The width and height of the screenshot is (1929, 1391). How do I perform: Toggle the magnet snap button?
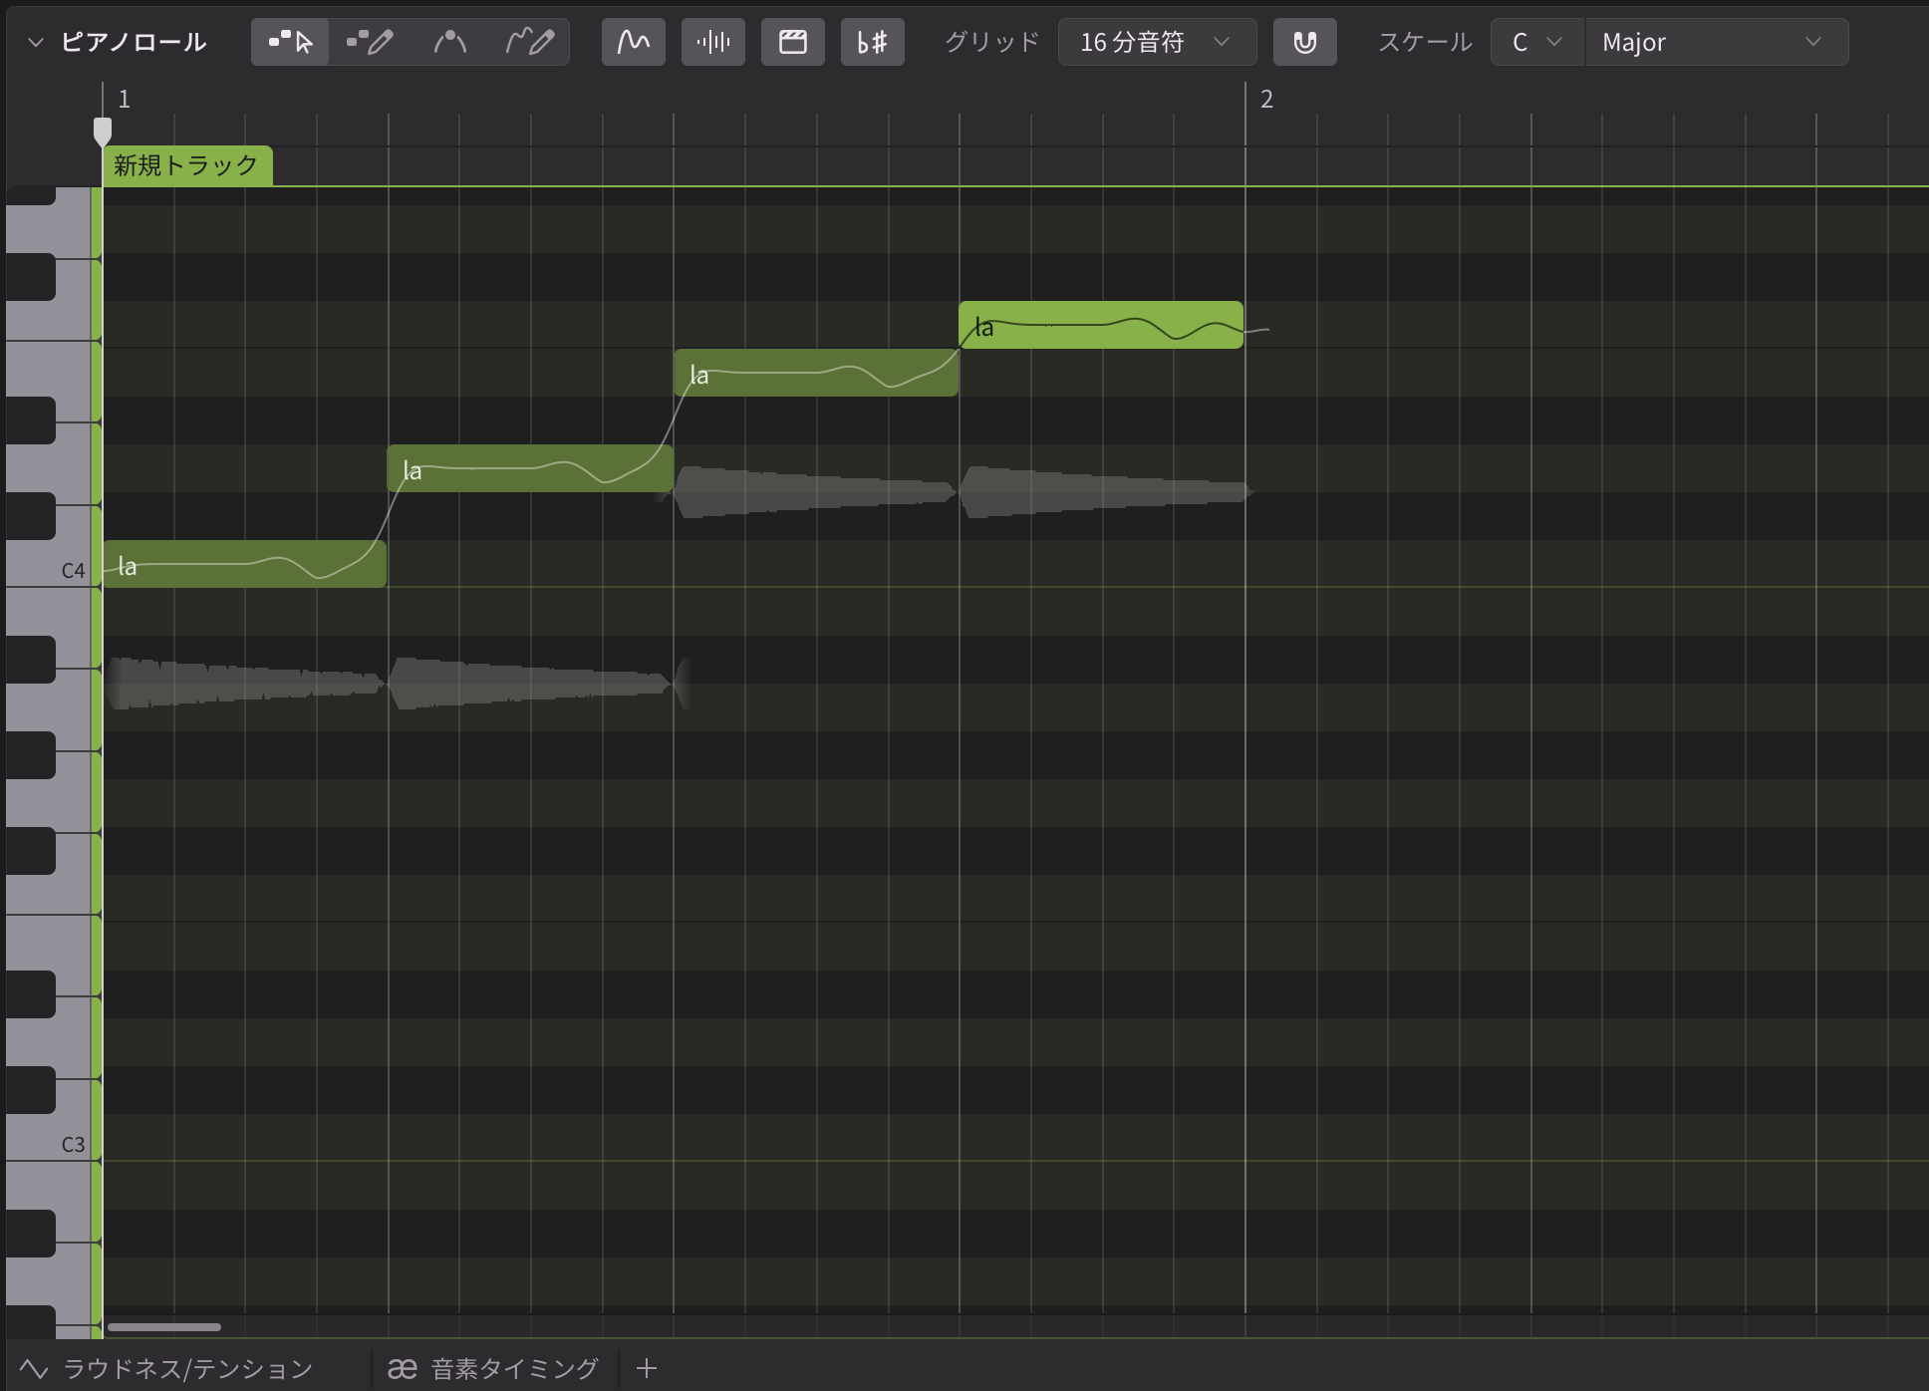tap(1305, 42)
